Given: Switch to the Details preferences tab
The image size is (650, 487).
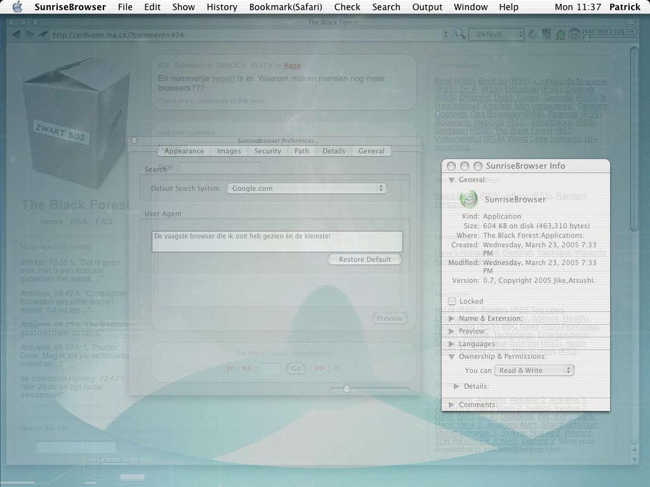Looking at the screenshot, I should coord(334,151).
